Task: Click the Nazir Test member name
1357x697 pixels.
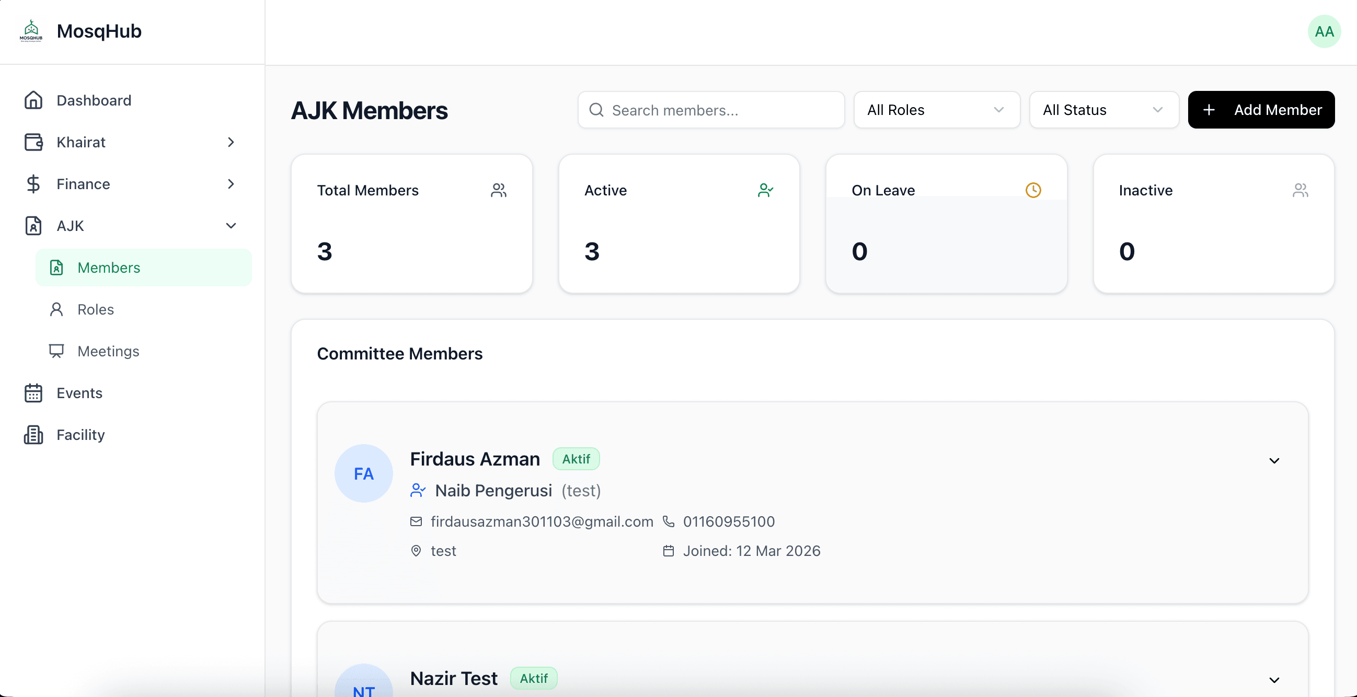Action: click(454, 678)
